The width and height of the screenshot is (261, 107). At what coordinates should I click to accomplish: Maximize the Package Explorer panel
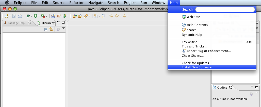coord(63,22)
